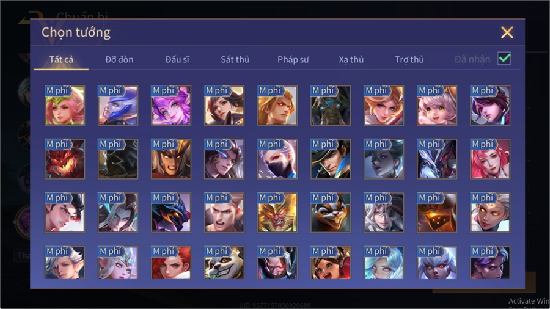Open the Đấu sĩ category tab
Screen dimensions: 550x309
(x=177, y=60)
